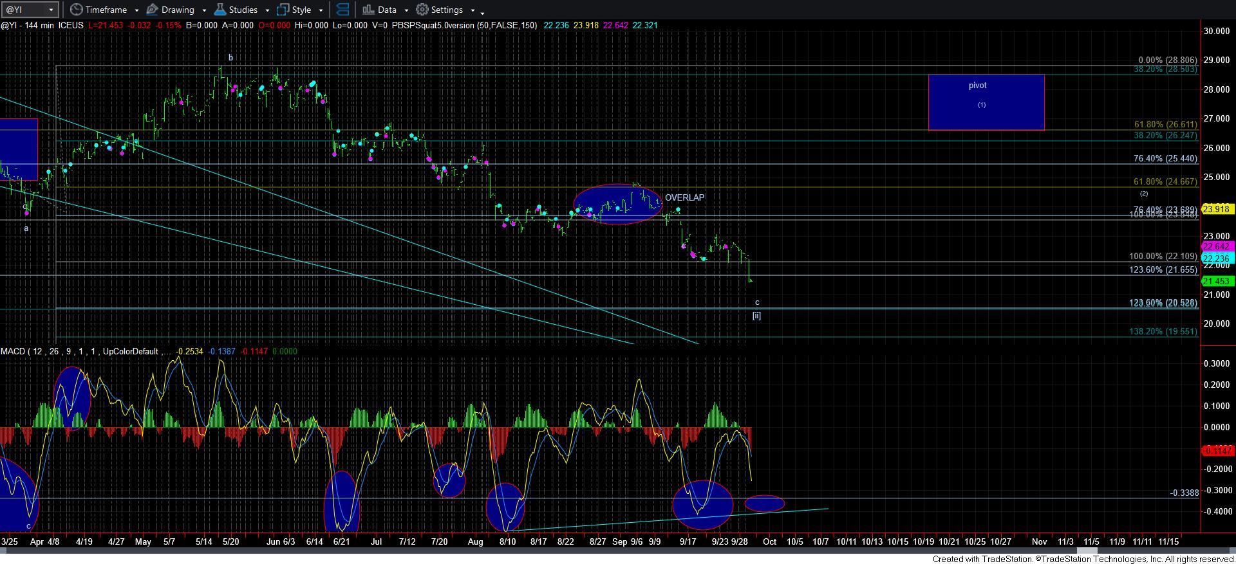Viewport: 1236px width, 564px height.
Task: Click the Studies flask icon
Action: [x=220, y=10]
